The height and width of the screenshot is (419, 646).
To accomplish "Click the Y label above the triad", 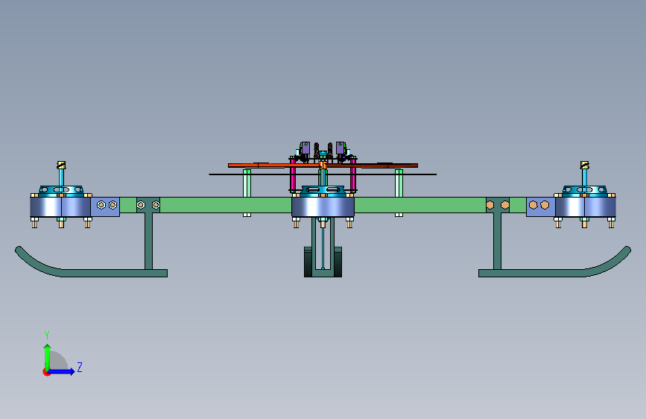I will (x=47, y=335).
